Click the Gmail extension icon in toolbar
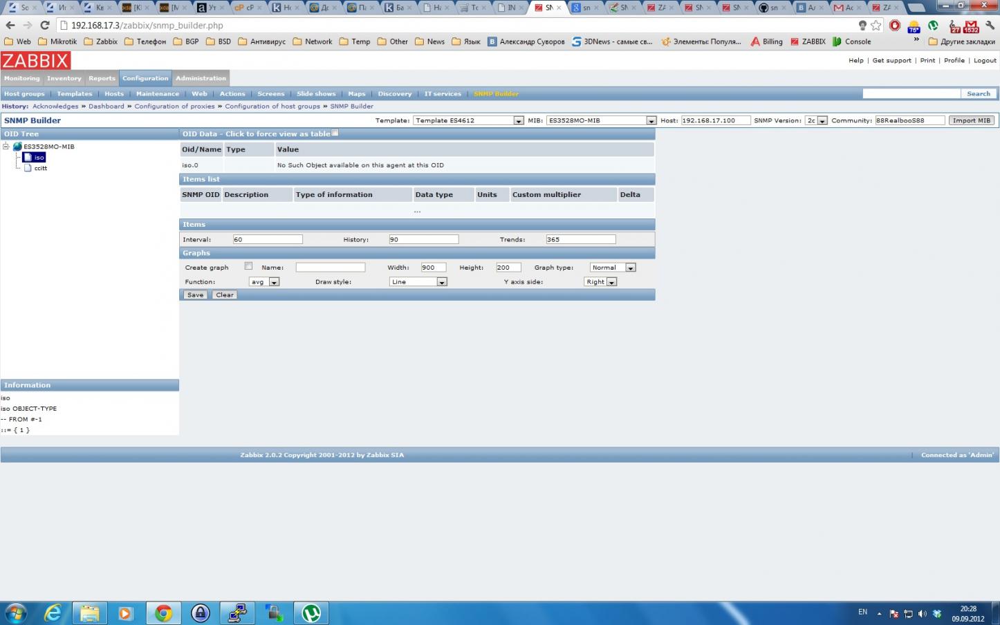The height and width of the screenshot is (625, 1000). point(971,26)
